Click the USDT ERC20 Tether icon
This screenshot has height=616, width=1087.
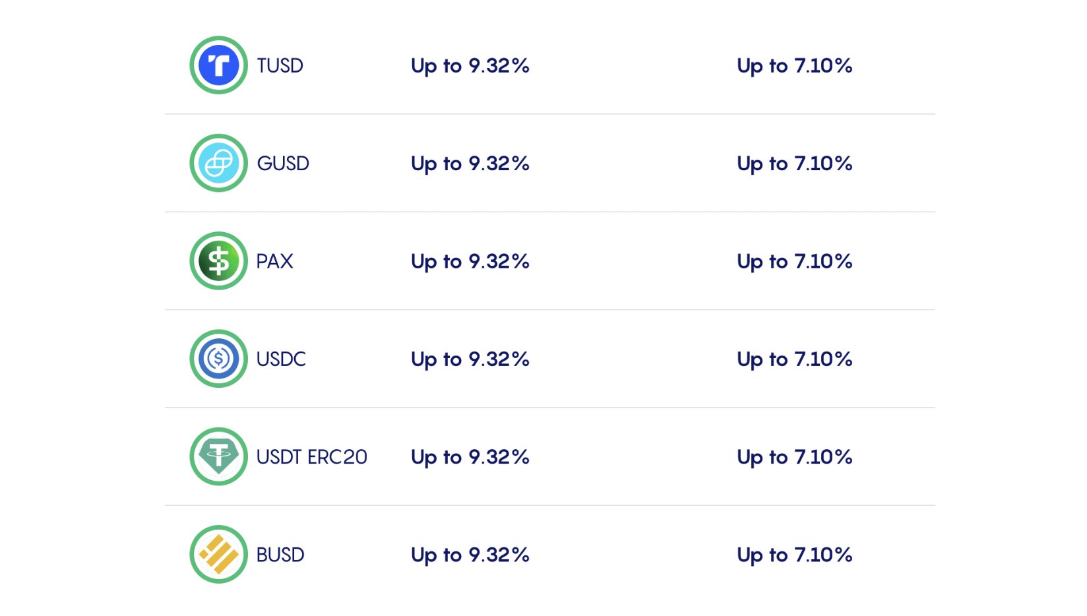pos(218,456)
